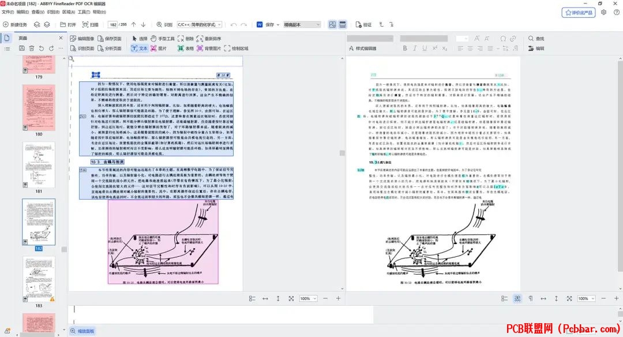The width and height of the screenshot is (623, 337).
Task: Rotate page left in Pages panel
Action: [42, 48]
